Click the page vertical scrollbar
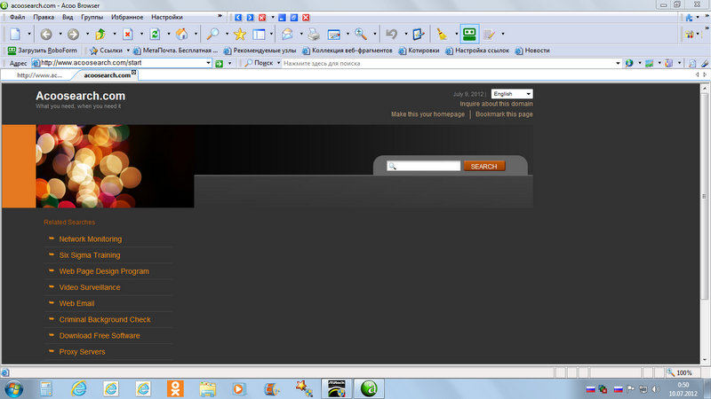 pos(705,195)
